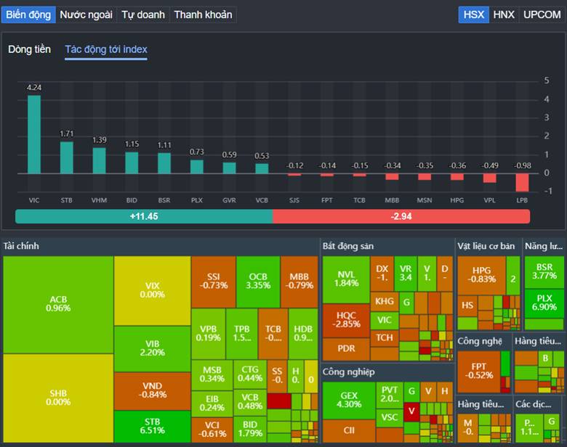Select the BID 1.79% treemap tile
This screenshot has height=447, width=567.
point(250,430)
